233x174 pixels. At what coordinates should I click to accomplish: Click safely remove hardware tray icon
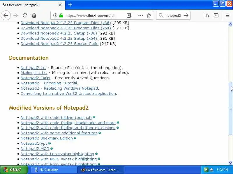tap(211, 170)
